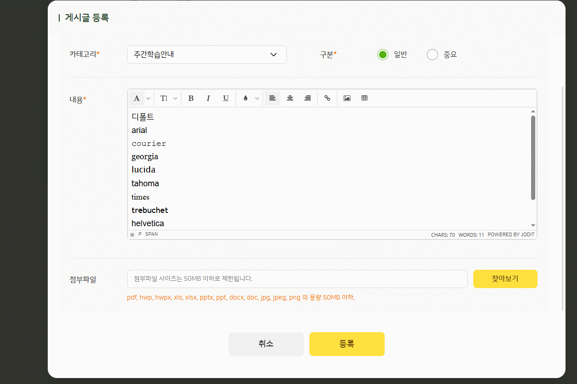This screenshot has height=384, width=577.
Task: Right-align the editor text
Action: (308, 98)
